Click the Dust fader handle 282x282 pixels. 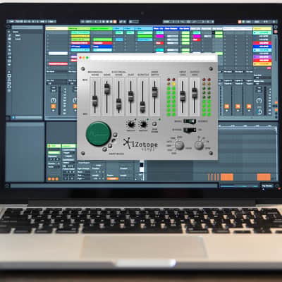[130, 96]
